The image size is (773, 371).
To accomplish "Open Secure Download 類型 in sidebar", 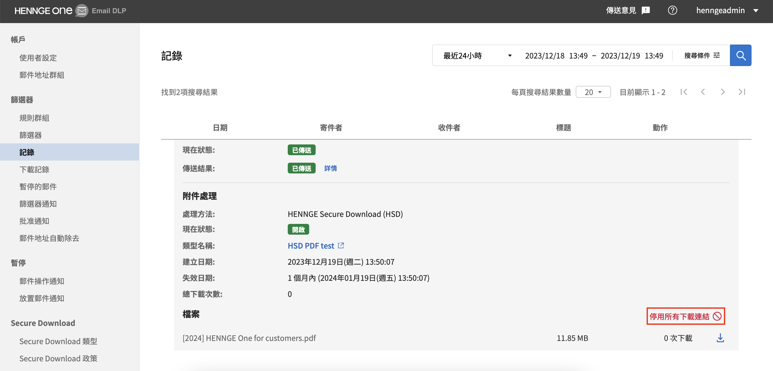I will tap(58, 341).
